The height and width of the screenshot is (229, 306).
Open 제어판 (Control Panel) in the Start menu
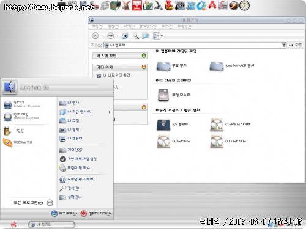[x=71, y=150]
